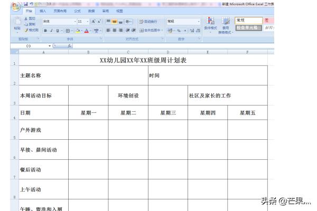Viewport: 317px width, 211px height.
Task: Open the font size dropdown
Action: tap(83, 22)
